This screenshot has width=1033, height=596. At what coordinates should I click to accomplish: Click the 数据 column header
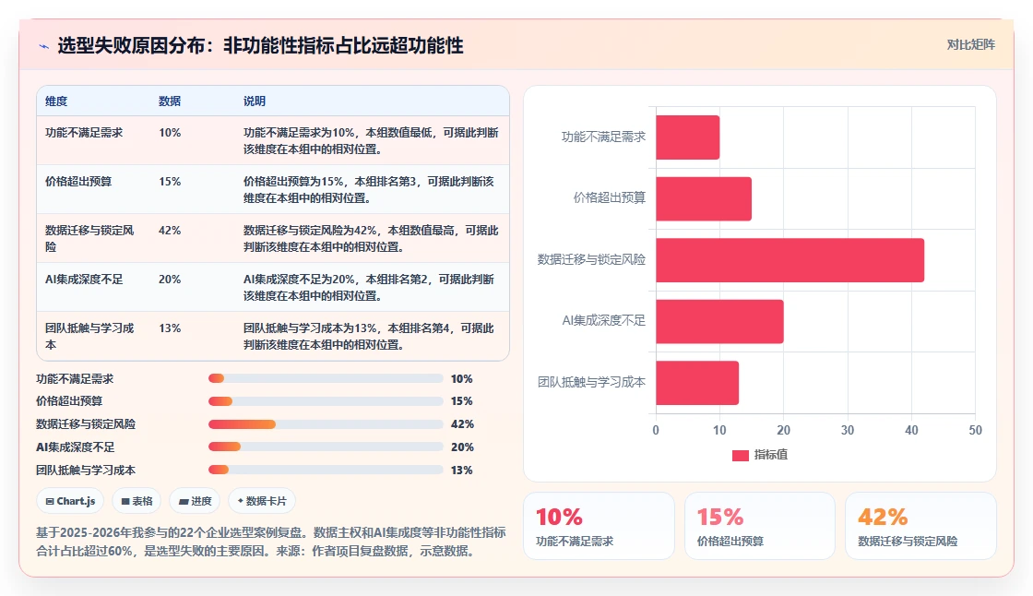170,101
